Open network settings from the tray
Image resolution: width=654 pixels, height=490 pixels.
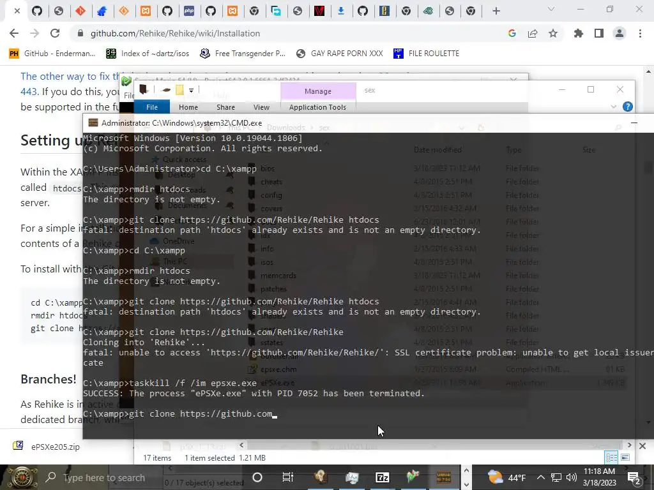pos(556,477)
